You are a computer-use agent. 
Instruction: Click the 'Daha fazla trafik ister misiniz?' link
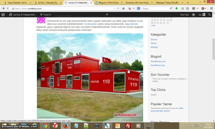(167, 110)
